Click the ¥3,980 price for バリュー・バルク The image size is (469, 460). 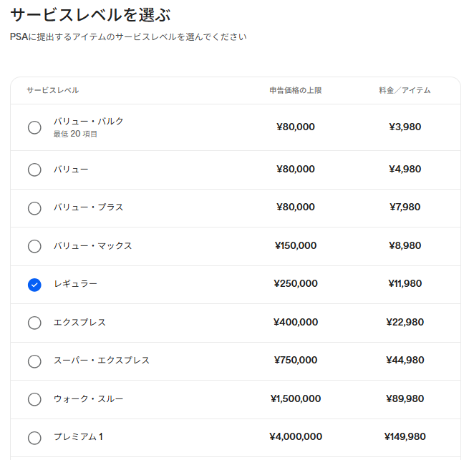click(405, 127)
